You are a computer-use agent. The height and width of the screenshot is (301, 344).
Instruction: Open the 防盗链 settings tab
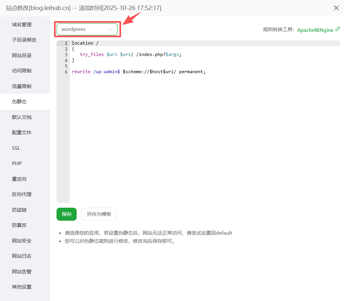click(19, 210)
